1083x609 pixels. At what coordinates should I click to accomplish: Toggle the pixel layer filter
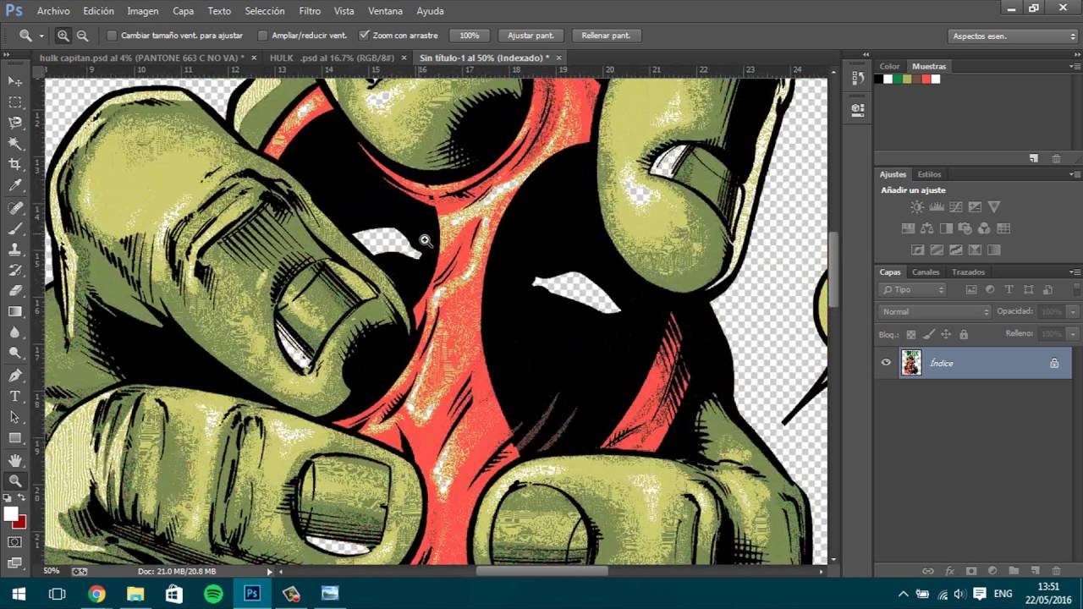click(971, 289)
